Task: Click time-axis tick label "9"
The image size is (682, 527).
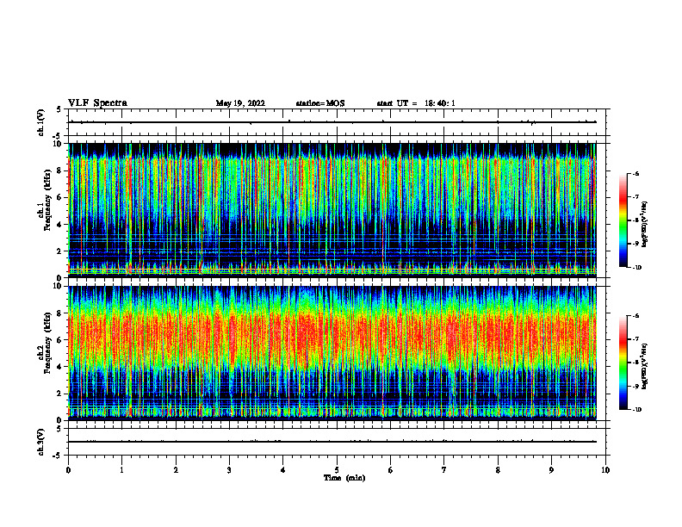Action: point(551,470)
